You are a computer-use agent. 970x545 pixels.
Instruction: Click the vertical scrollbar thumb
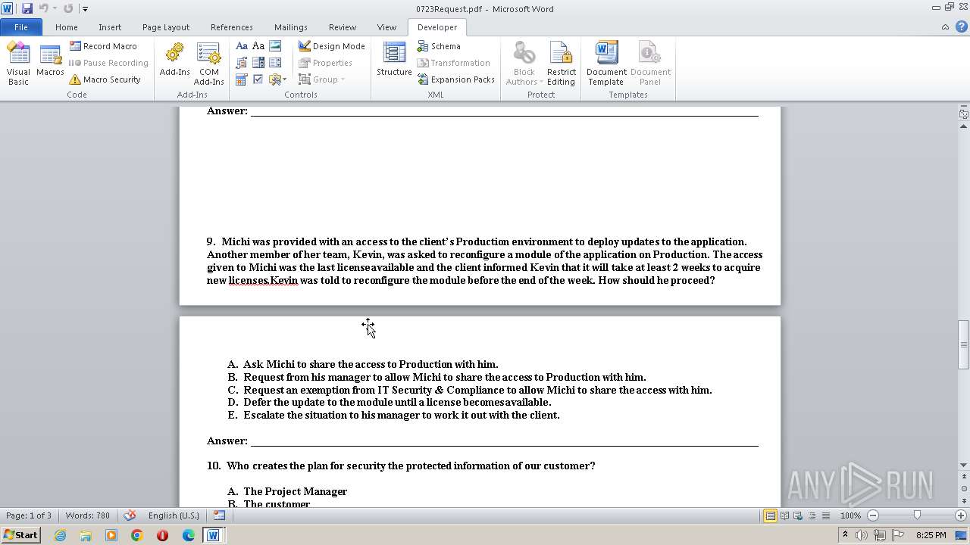pyautogui.click(x=963, y=344)
